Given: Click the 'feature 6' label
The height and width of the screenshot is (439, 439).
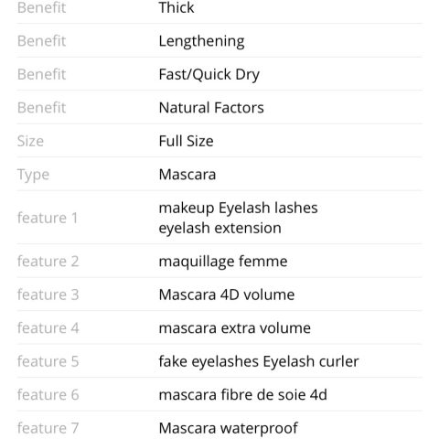Looking at the screenshot, I should [48, 395].
